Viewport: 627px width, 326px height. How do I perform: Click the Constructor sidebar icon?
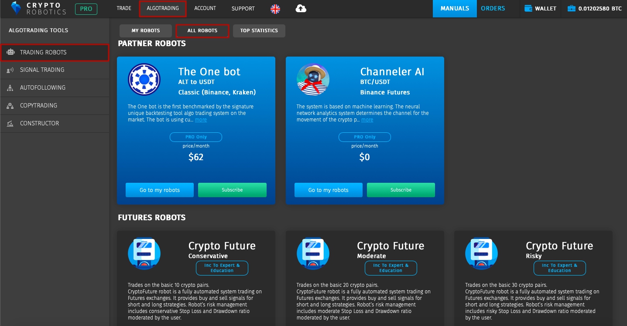point(10,124)
